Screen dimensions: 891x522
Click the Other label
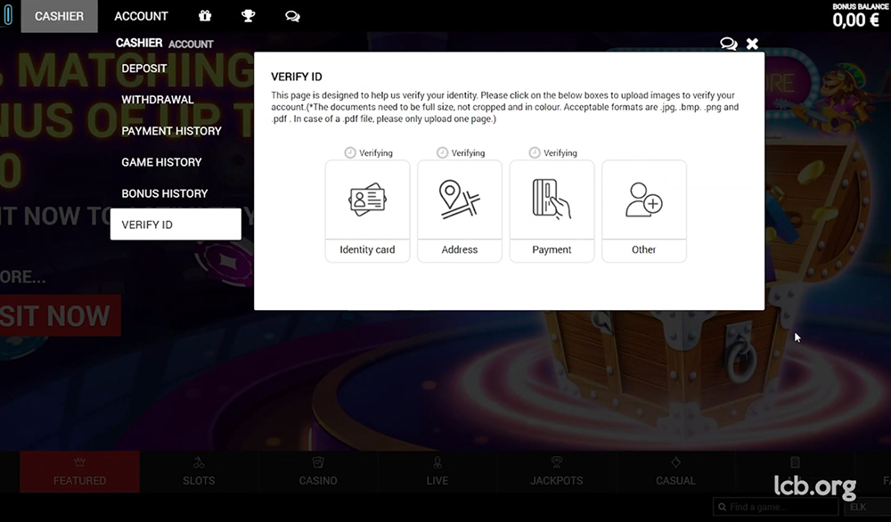click(644, 249)
